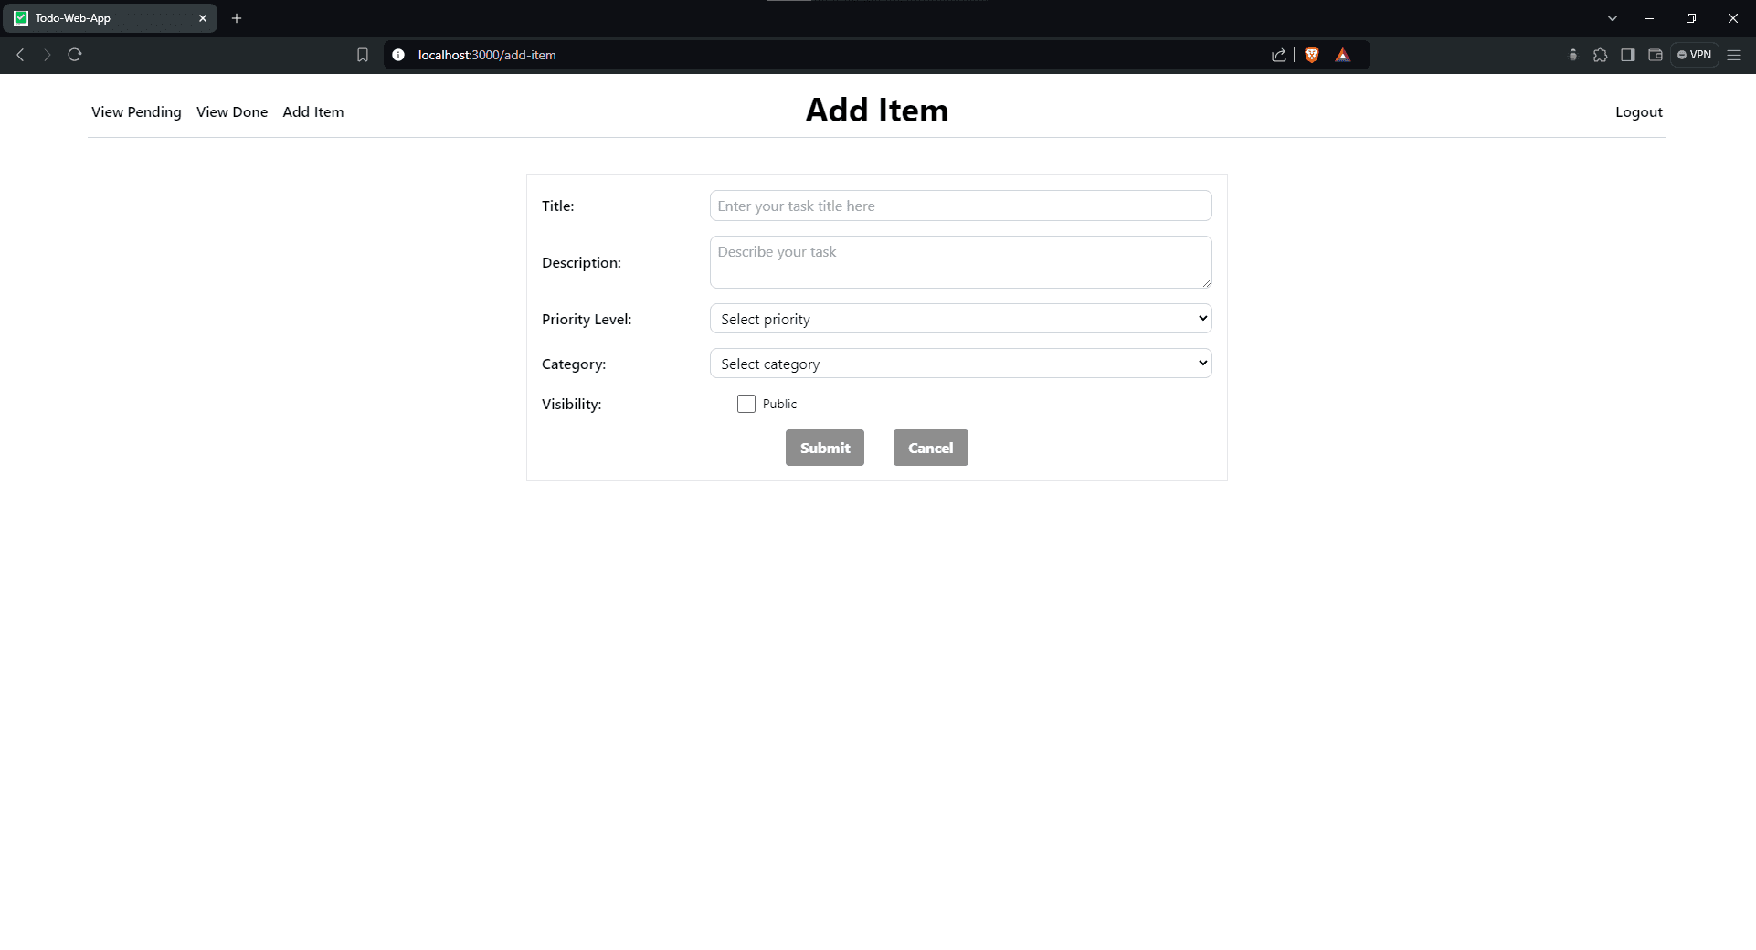Go to View Pending page
The height and width of the screenshot is (950, 1756).
(x=136, y=112)
